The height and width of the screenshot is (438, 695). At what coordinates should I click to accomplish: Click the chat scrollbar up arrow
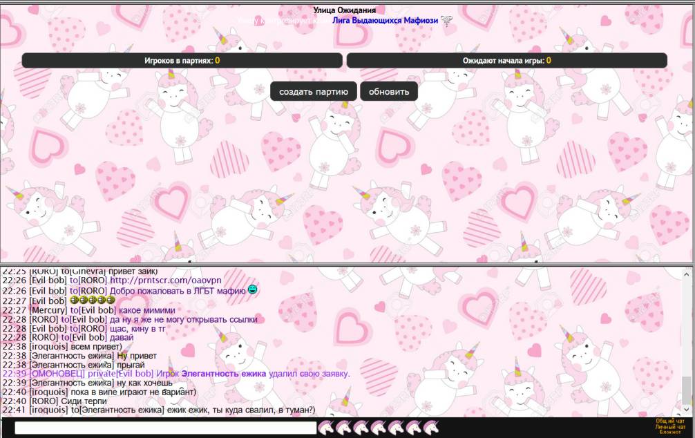pyautogui.click(x=687, y=274)
